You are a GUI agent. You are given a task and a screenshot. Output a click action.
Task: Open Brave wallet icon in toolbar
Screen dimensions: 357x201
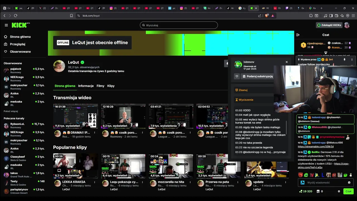[x=336, y=16]
